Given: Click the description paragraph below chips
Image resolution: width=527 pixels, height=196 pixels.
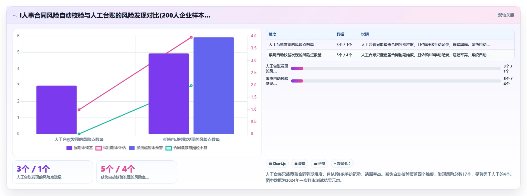Looking at the screenshot, I should (390, 177).
